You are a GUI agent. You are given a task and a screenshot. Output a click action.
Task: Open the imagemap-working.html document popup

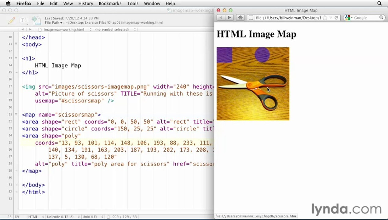click(x=65, y=30)
